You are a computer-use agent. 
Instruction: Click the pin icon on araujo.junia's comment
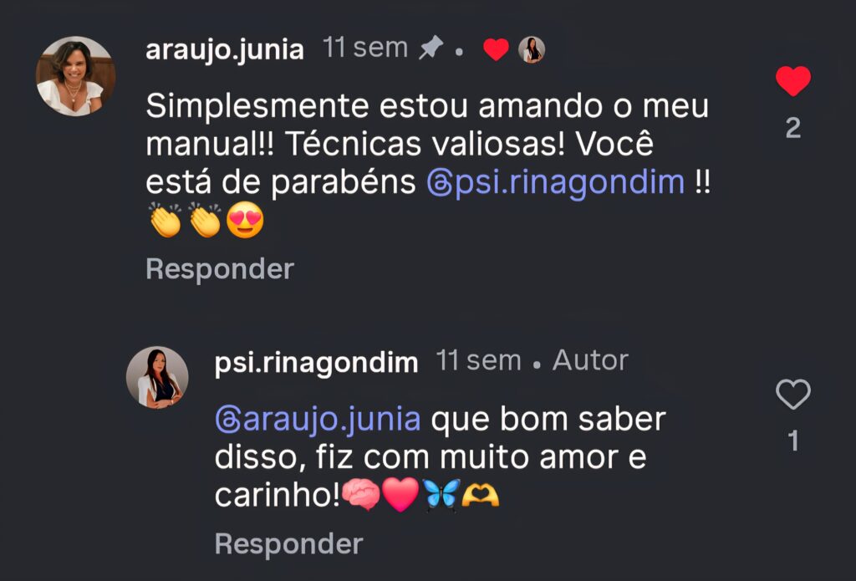[430, 49]
